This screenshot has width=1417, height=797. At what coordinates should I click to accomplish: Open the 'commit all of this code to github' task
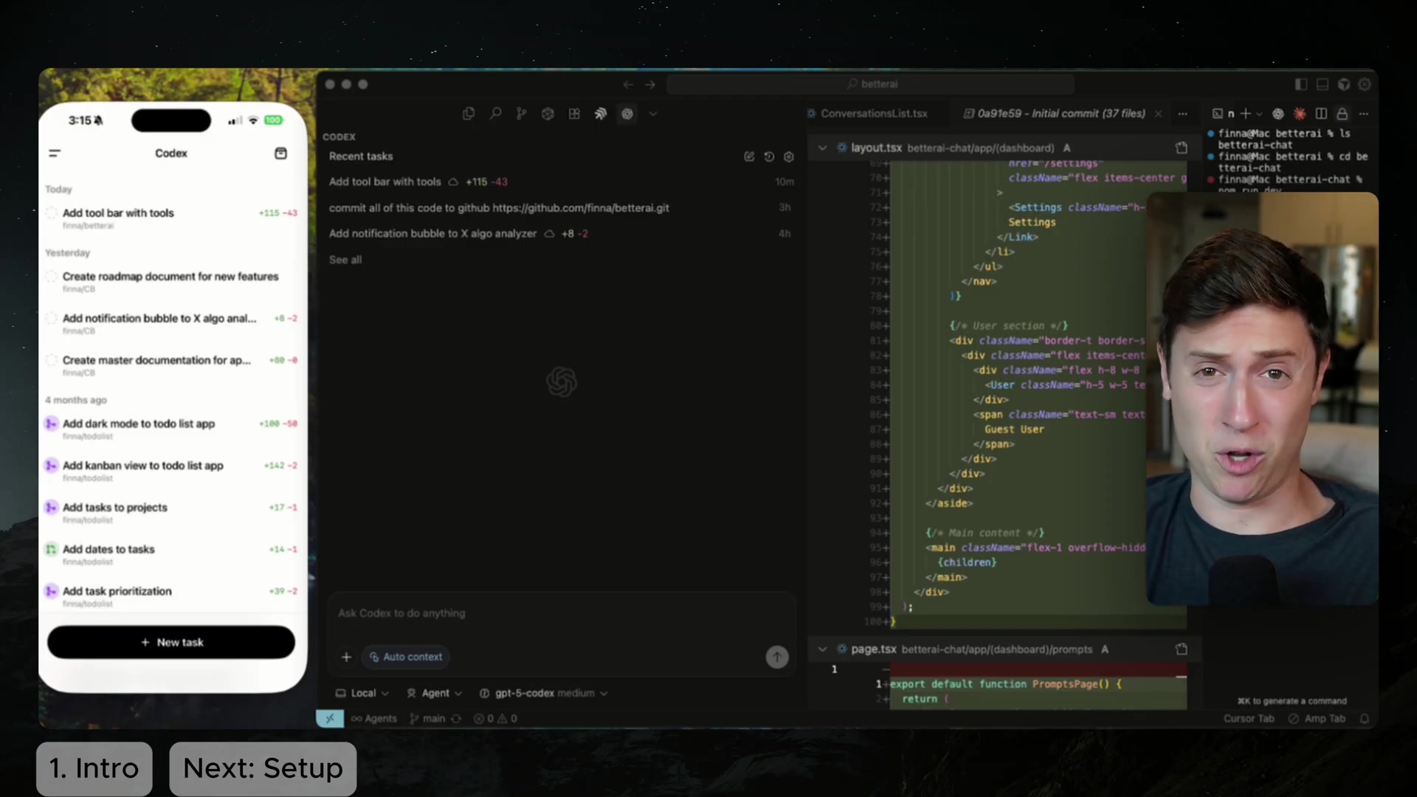pyautogui.click(x=562, y=208)
